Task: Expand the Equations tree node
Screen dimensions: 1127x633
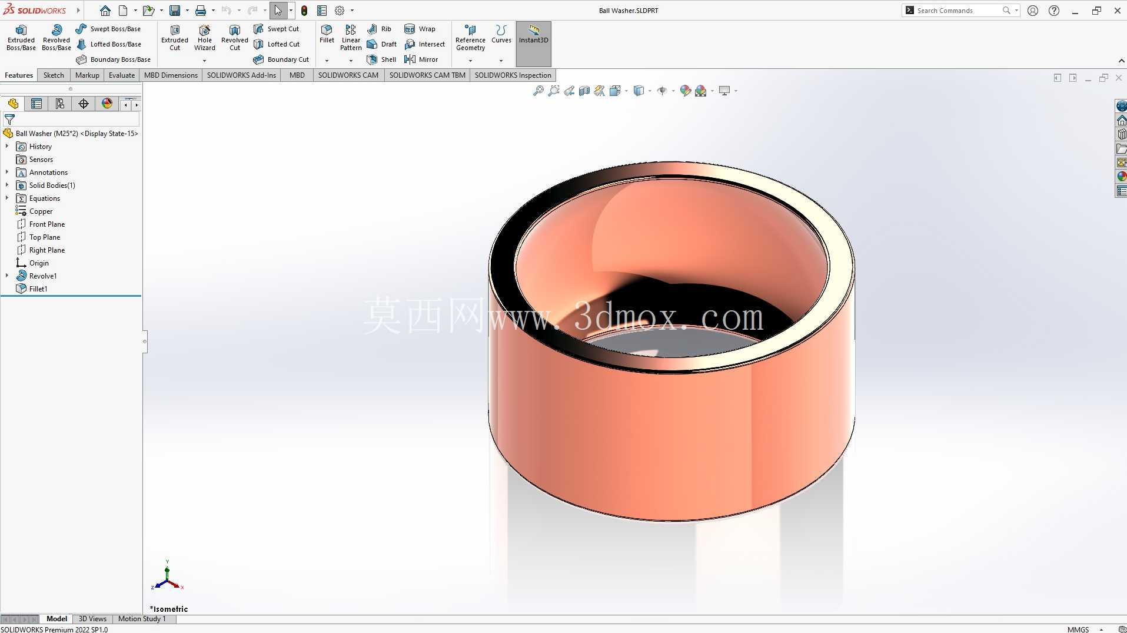Action: 7,198
